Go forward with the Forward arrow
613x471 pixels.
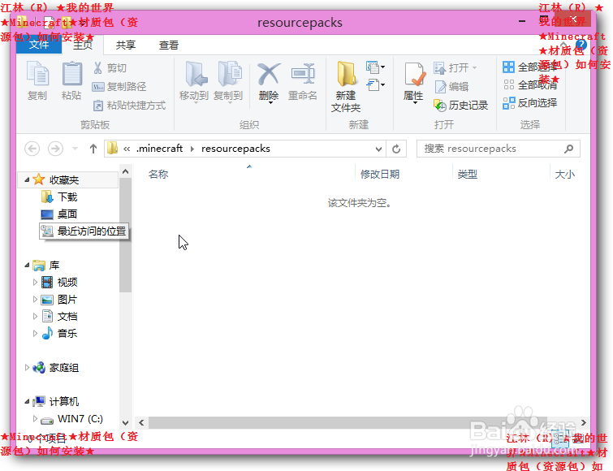tap(55, 149)
